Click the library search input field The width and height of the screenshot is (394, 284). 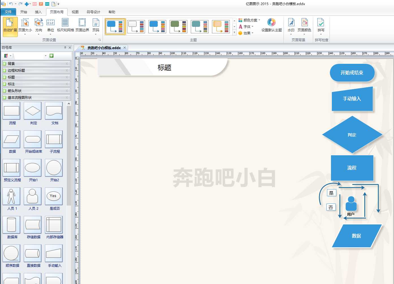pyautogui.click(x=29, y=56)
